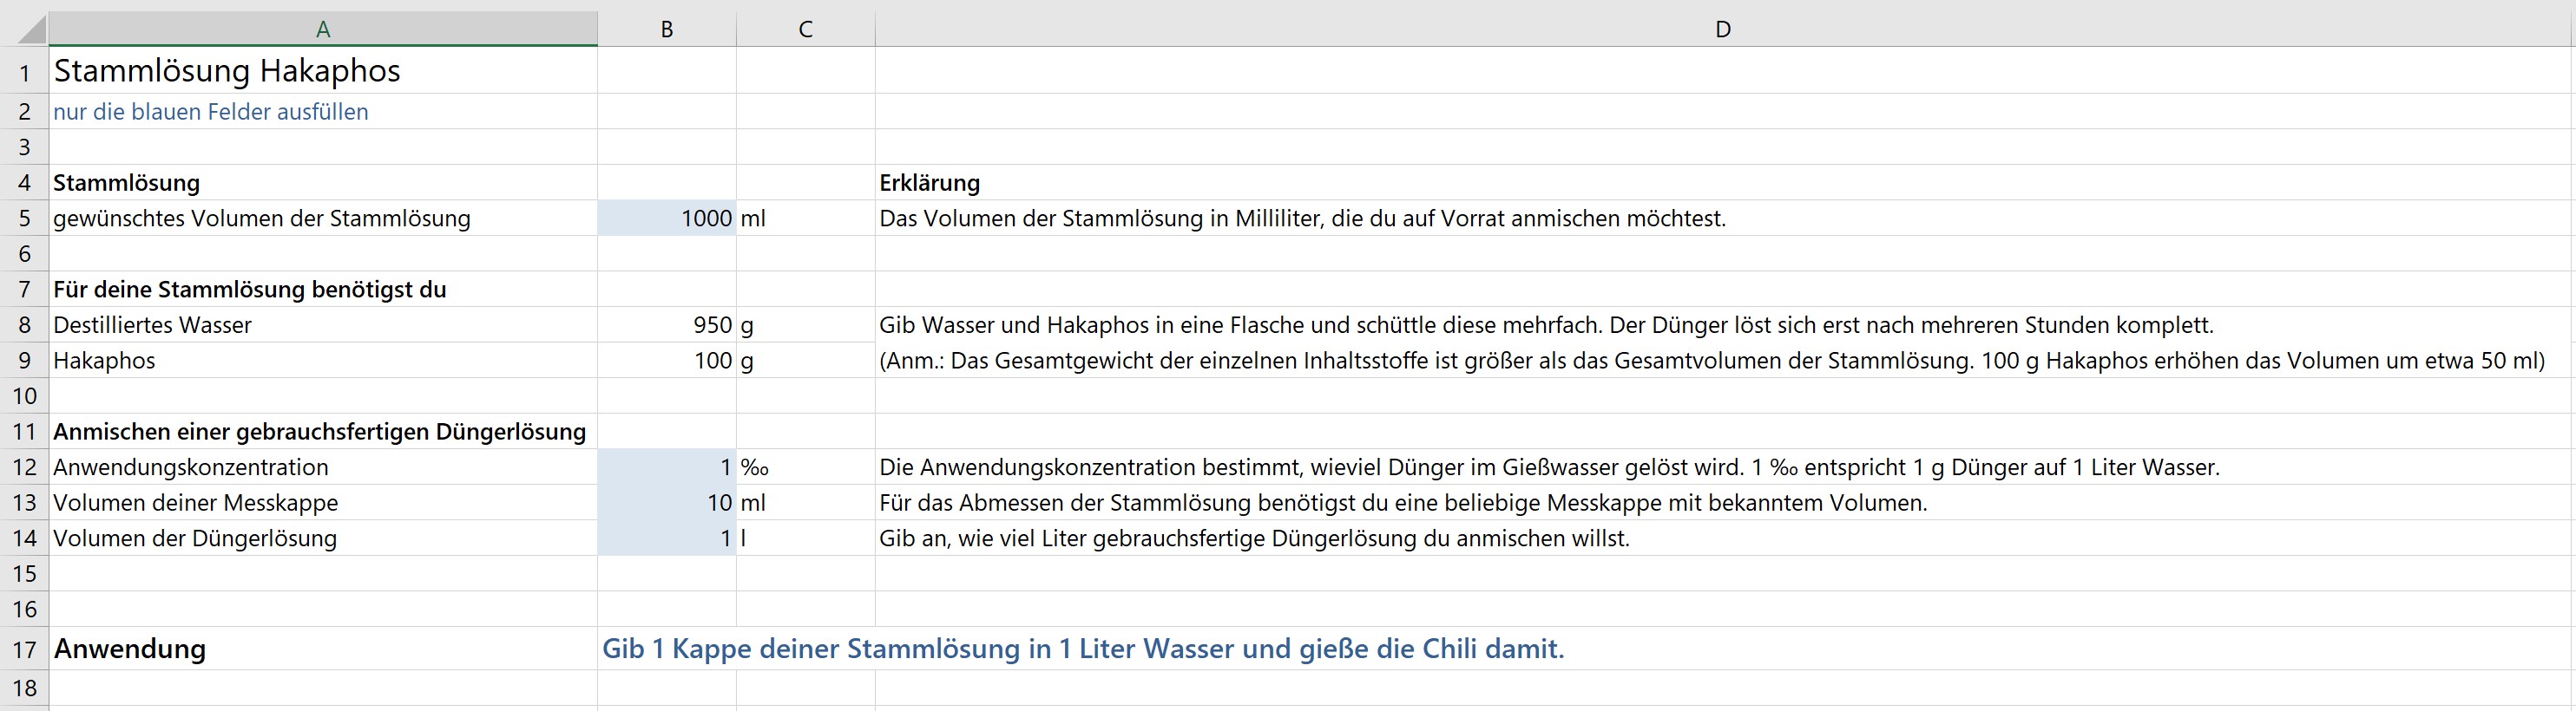Select the 100 Hakaphos amount cell
This screenshot has height=711, width=2576.
point(667,360)
